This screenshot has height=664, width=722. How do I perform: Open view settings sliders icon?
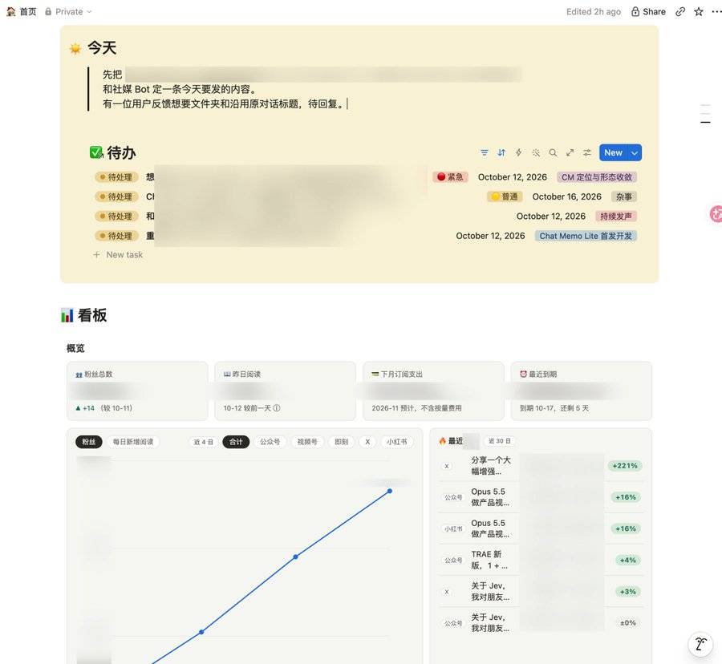[x=587, y=153]
